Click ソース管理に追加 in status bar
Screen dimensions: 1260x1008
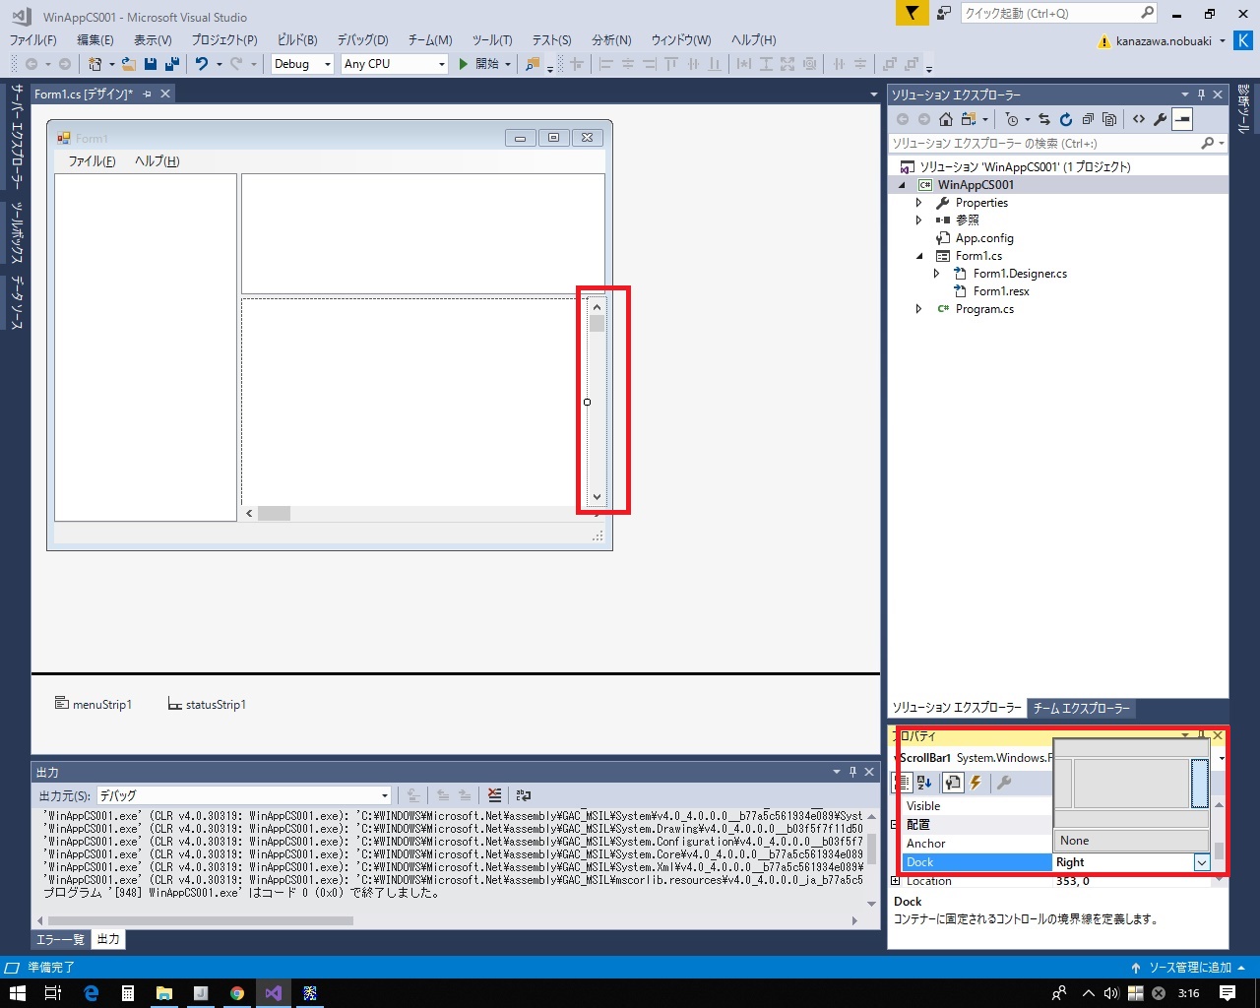[x=1188, y=968]
